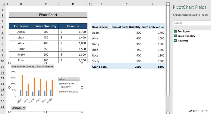Click the Values legend field button
This screenshot has width=211, height=114.
point(69,79)
